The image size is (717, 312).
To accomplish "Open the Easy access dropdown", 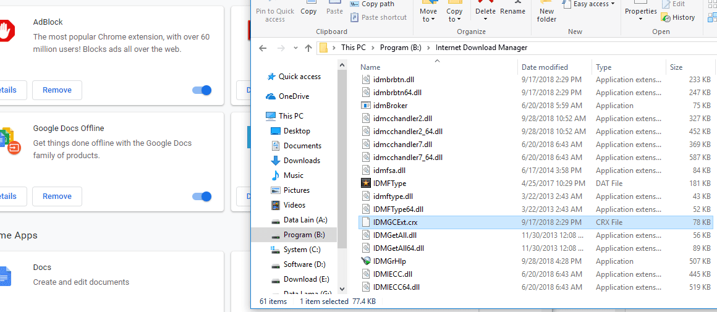I will (x=590, y=4).
